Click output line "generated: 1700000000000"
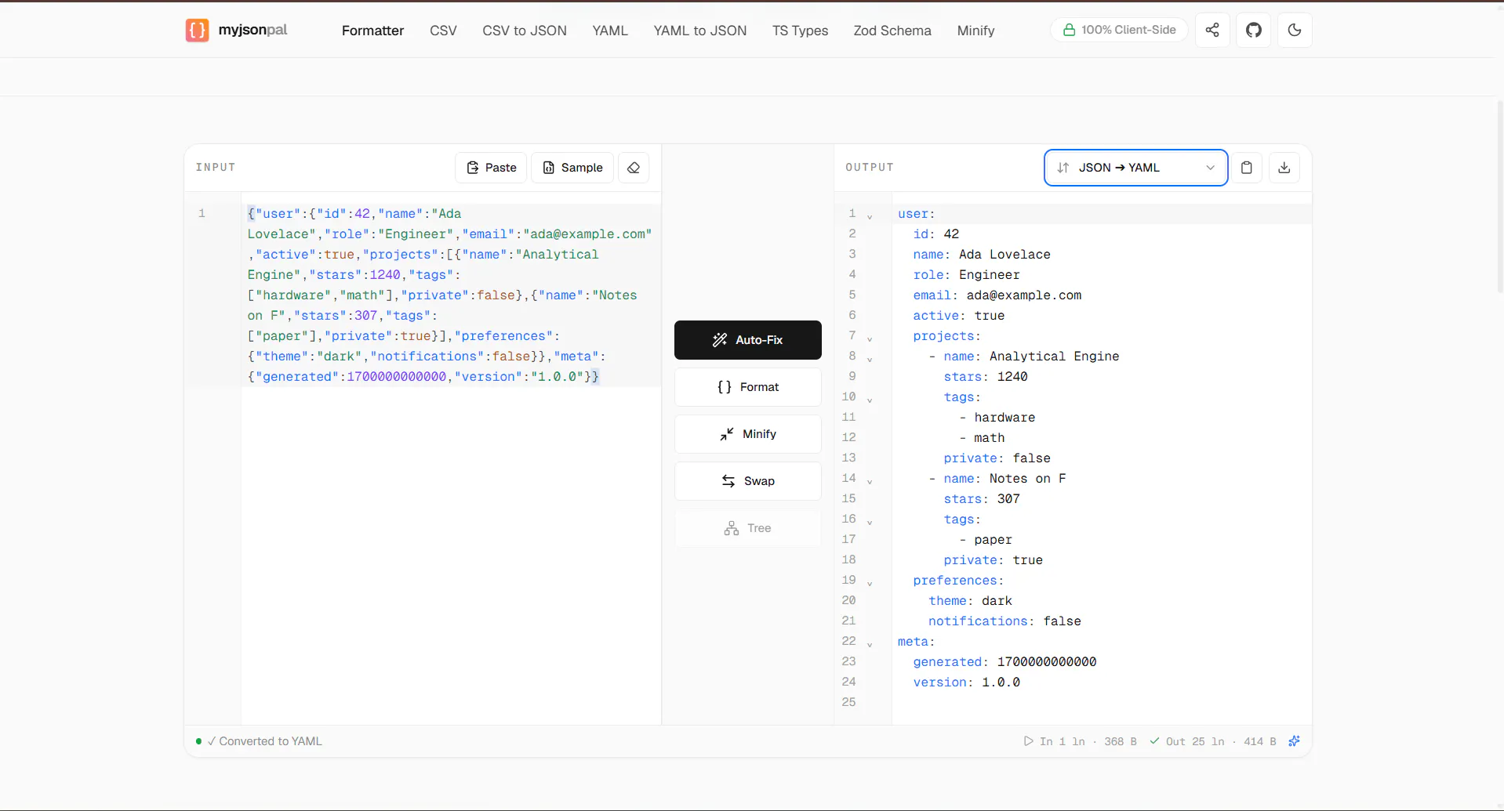Image resolution: width=1504 pixels, height=811 pixels. (1004, 662)
